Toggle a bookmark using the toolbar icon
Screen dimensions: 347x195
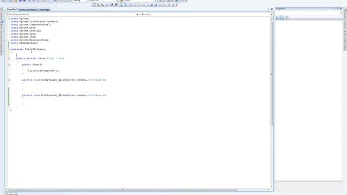(131, 5)
